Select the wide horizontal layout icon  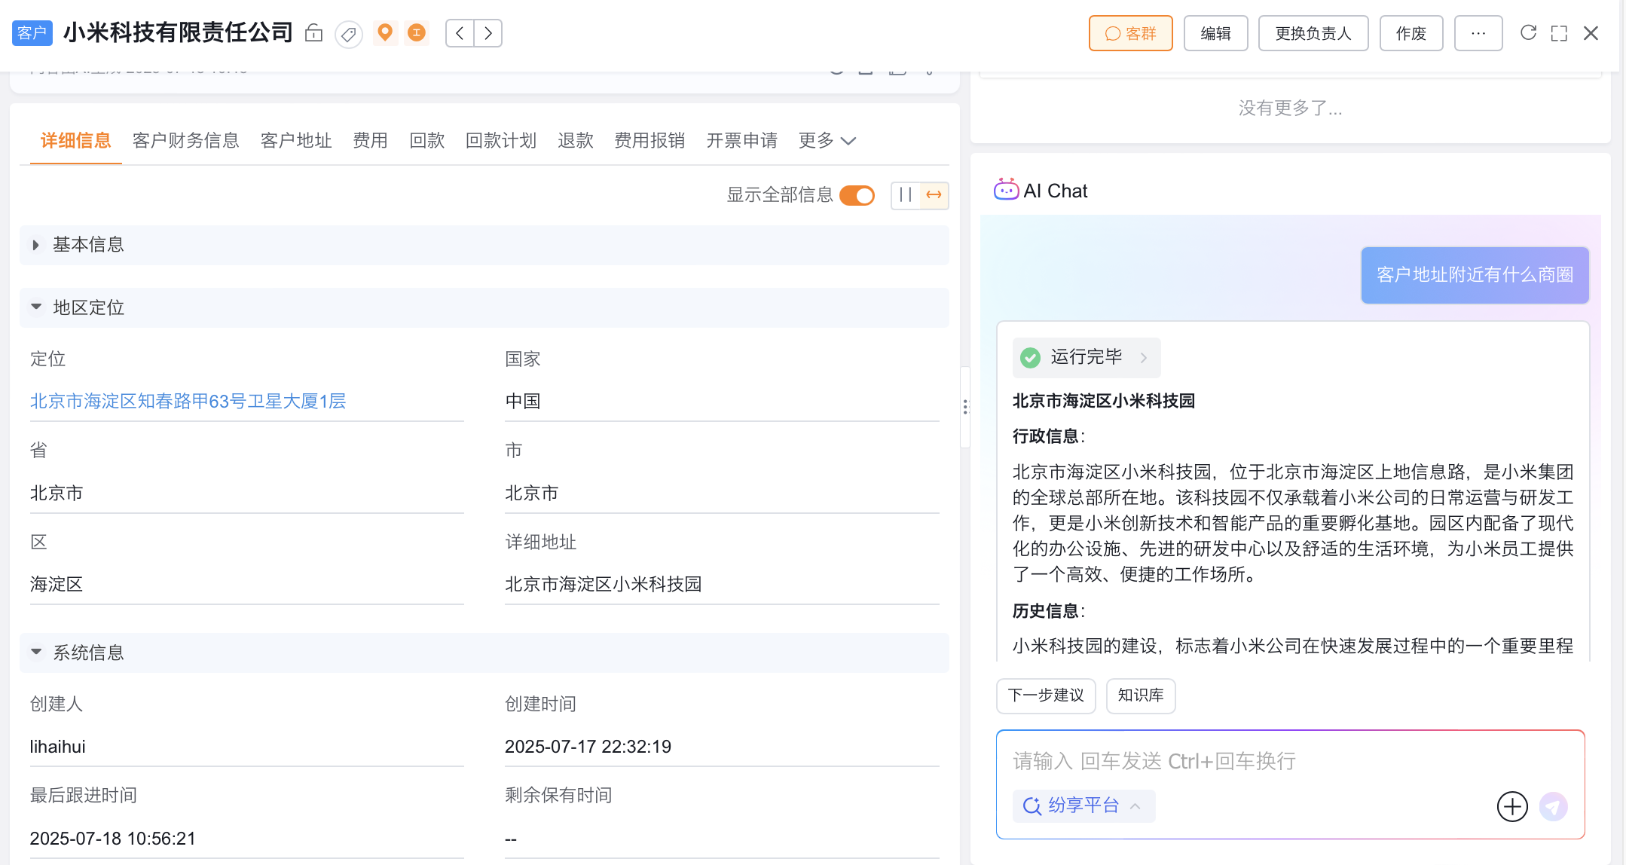[x=934, y=195]
